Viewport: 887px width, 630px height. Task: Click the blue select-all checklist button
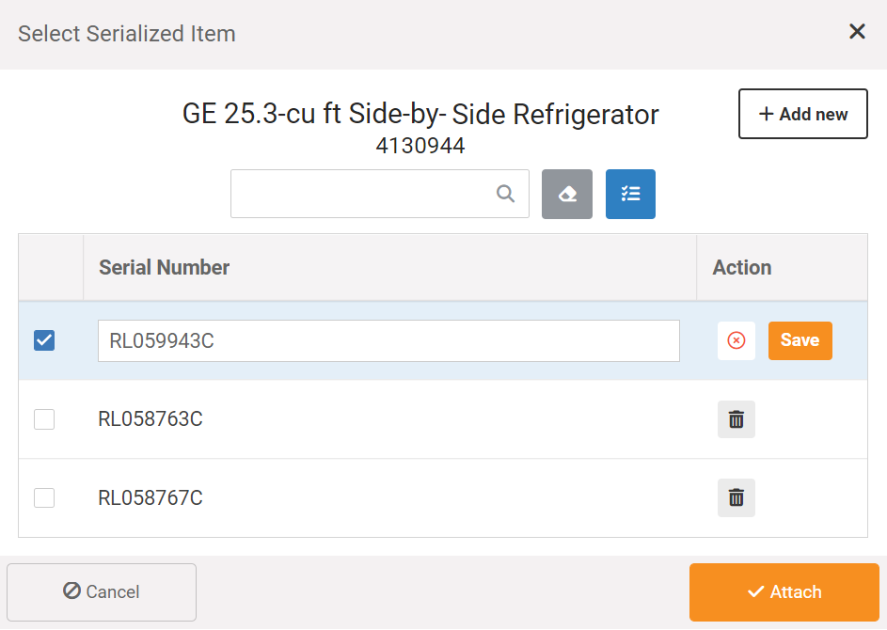click(630, 194)
